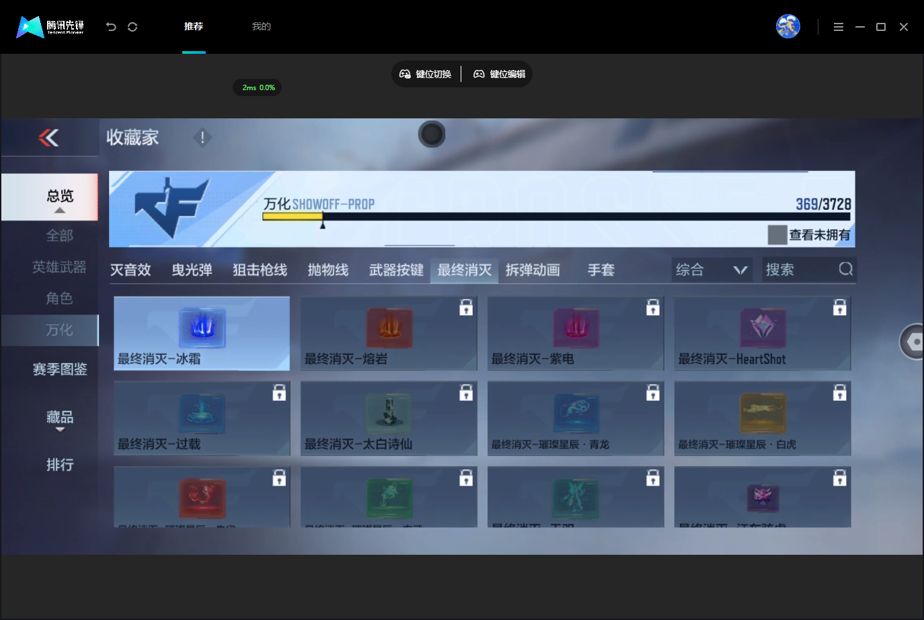Click the round camera button at top center

[432, 134]
